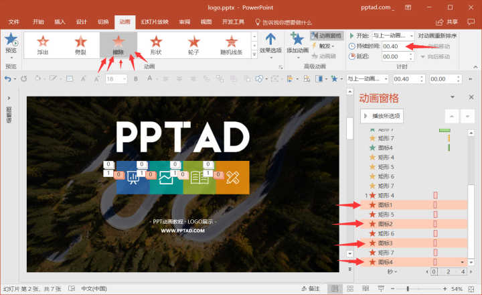Screen dimensions: 482x295
Task: Expand the collapsed thumbnail pane arrow
Action: (9, 98)
